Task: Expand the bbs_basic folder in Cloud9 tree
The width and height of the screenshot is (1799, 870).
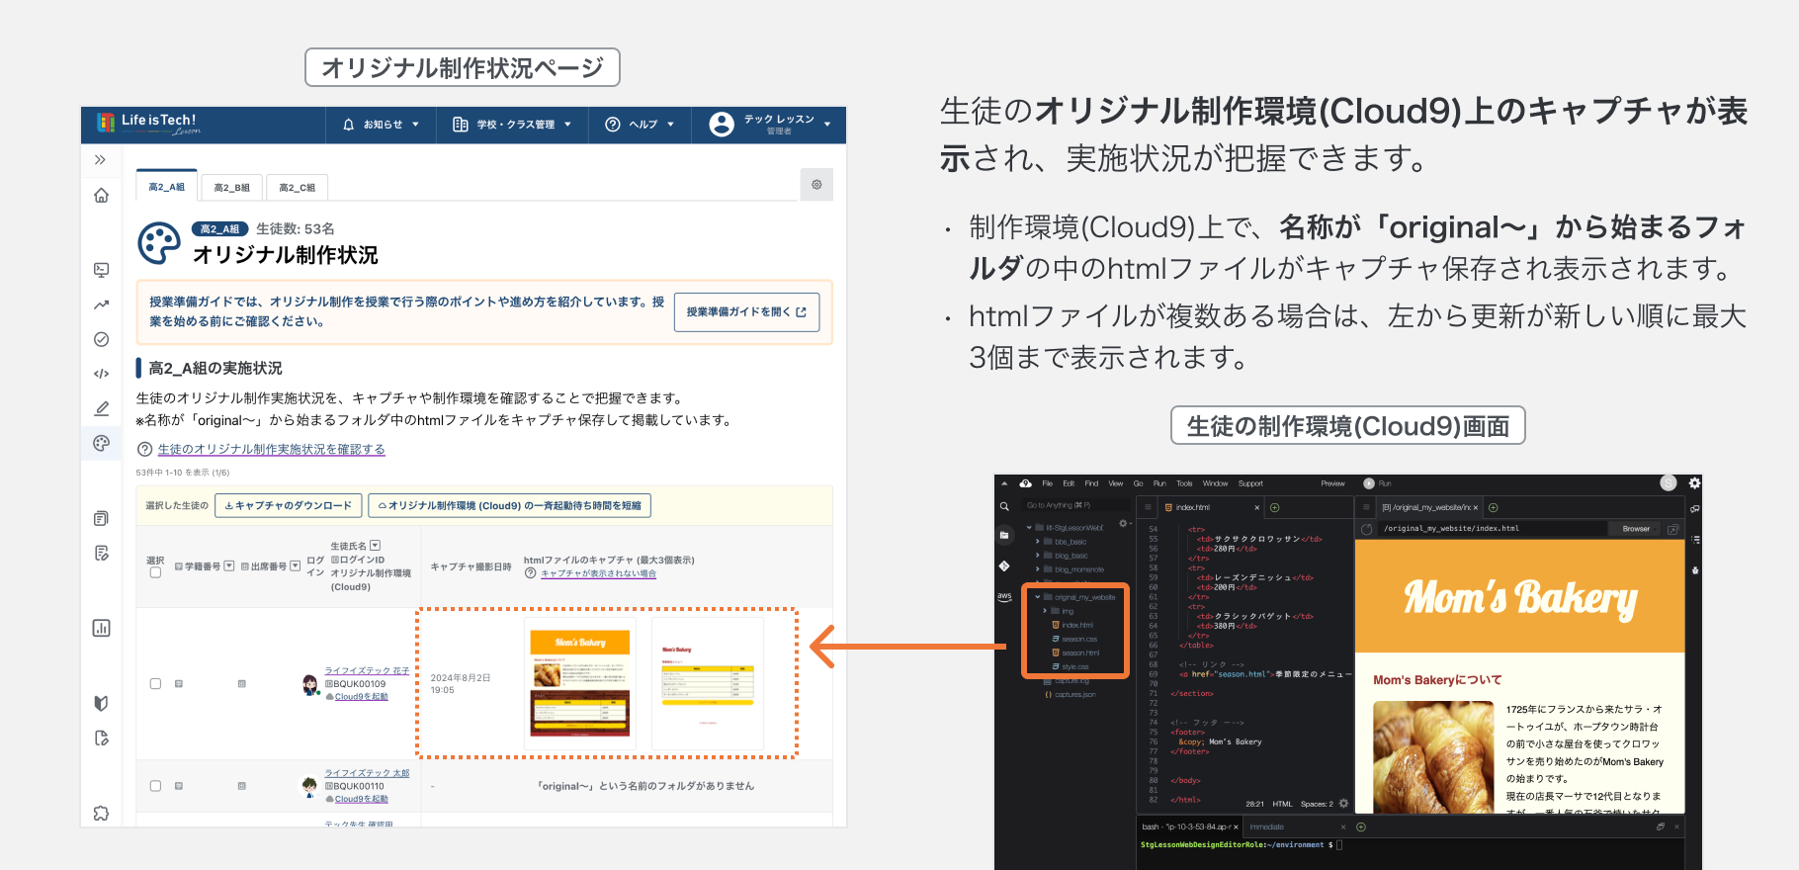Action: coord(1038,542)
